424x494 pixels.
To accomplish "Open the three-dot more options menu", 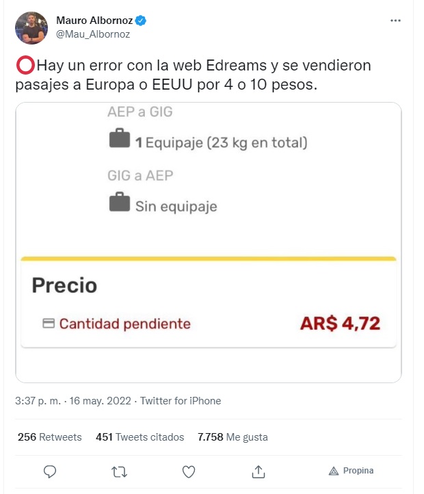I will click(395, 21).
